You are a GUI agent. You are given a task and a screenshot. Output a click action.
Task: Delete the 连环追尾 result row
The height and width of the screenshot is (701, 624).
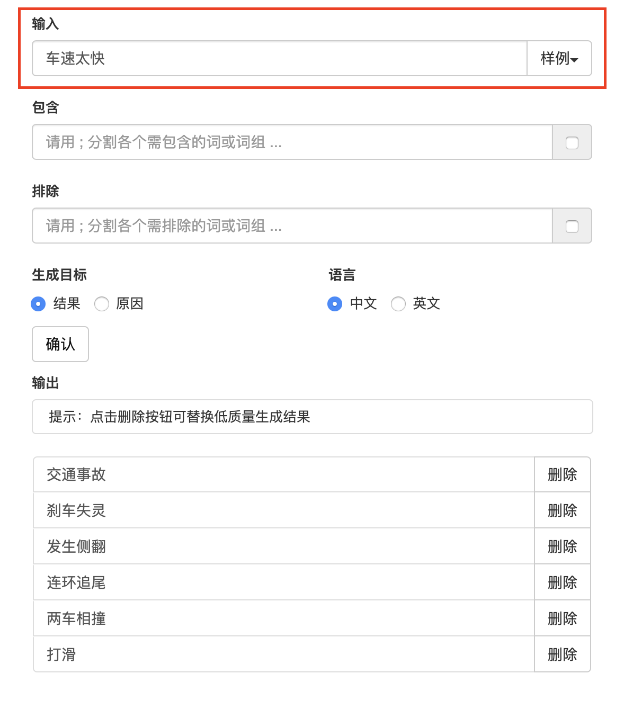pos(563,582)
